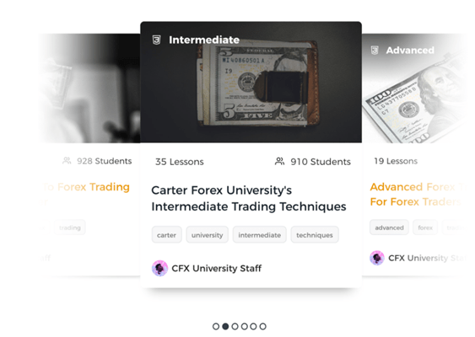Choose the 'techniques' tag
475x337 pixels.
(315, 235)
